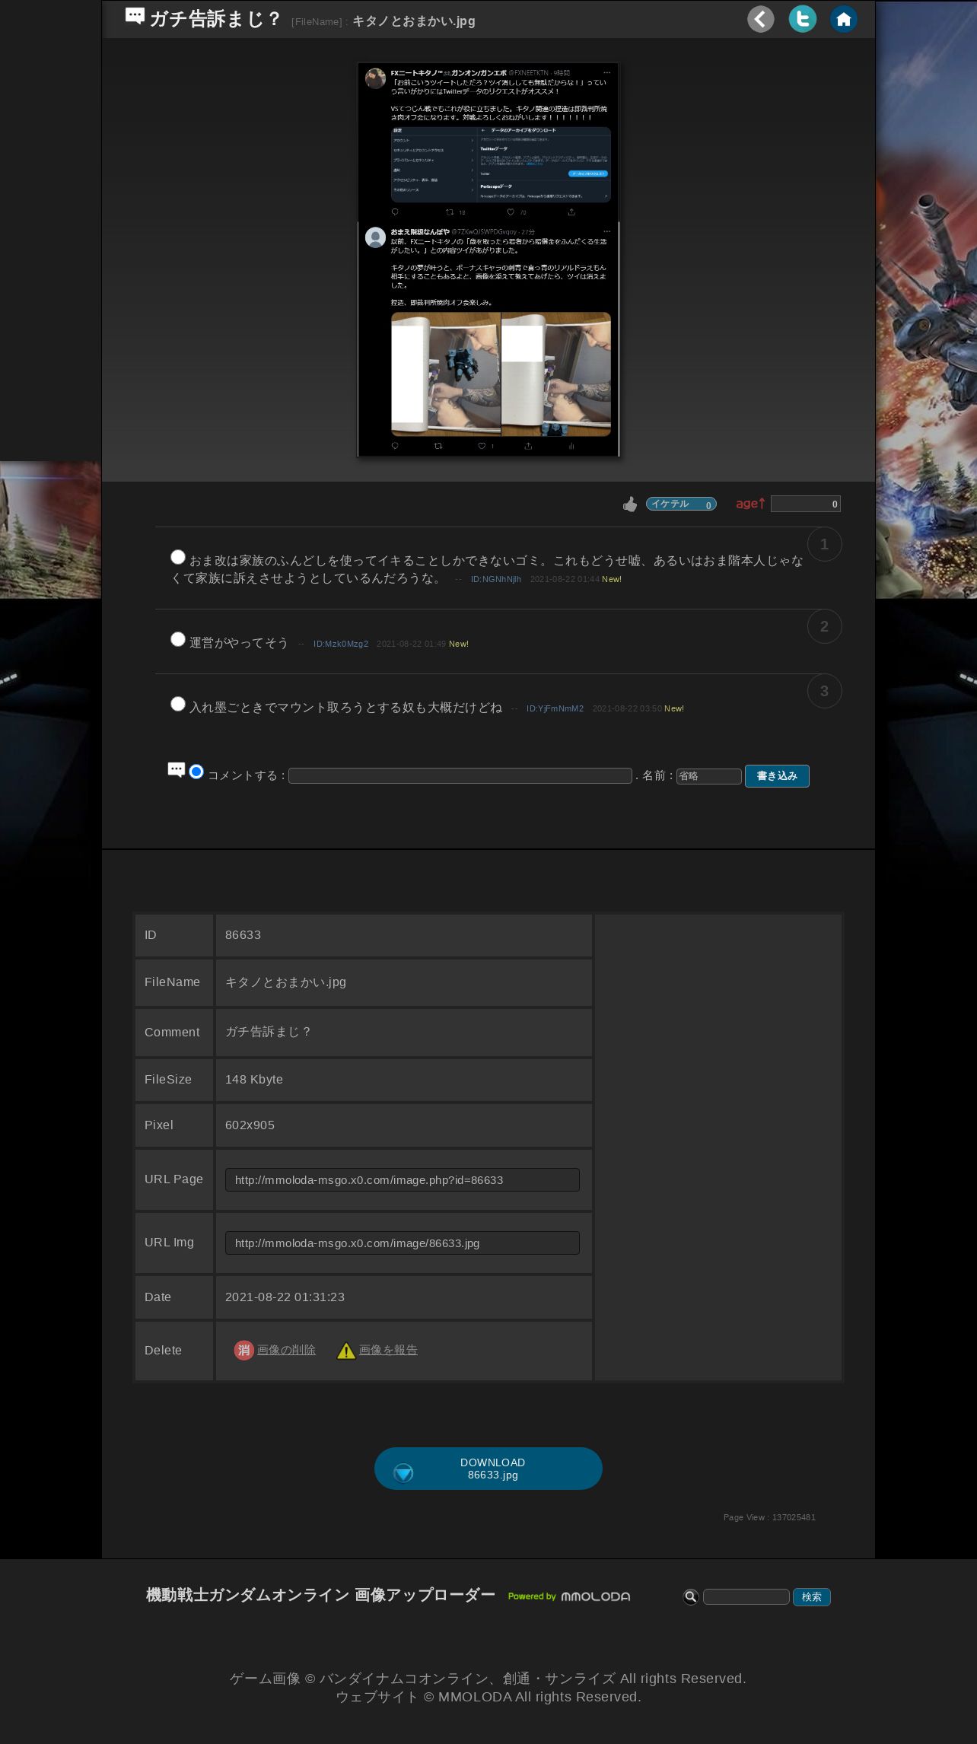
Task: Click the 検索 search button
Action: [x=811, y=1596]
